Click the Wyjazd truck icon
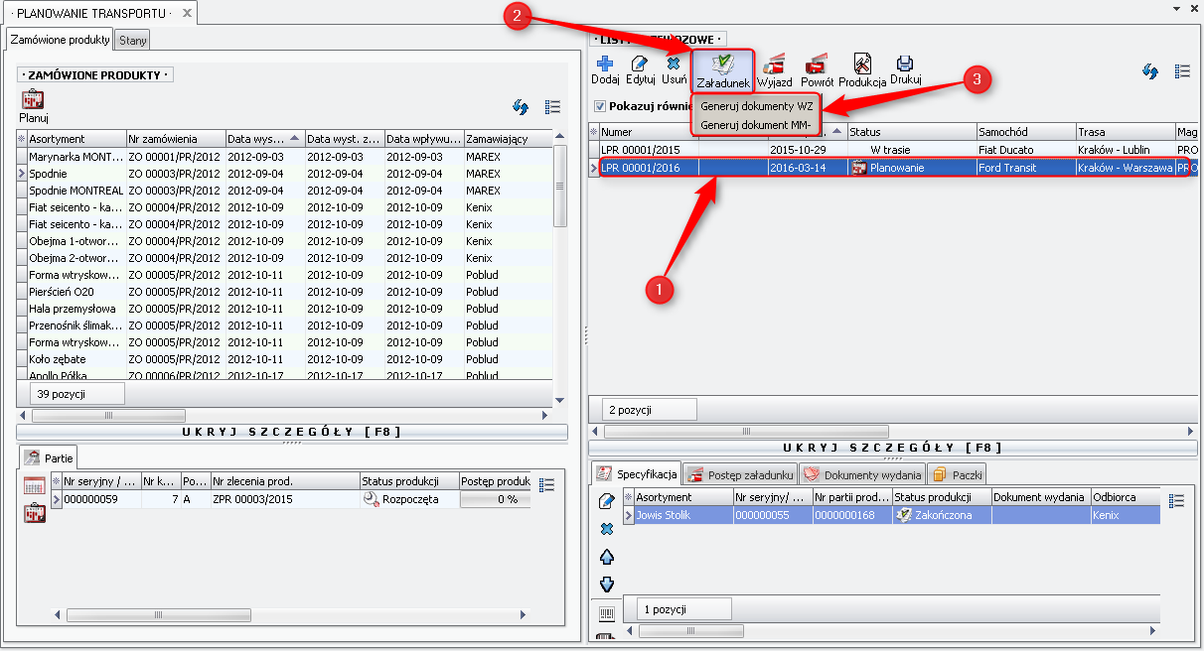This screenshot has height=651, width=1204. 774,65
